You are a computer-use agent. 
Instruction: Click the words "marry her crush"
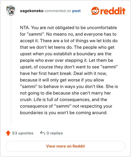(x=65, y=96)
